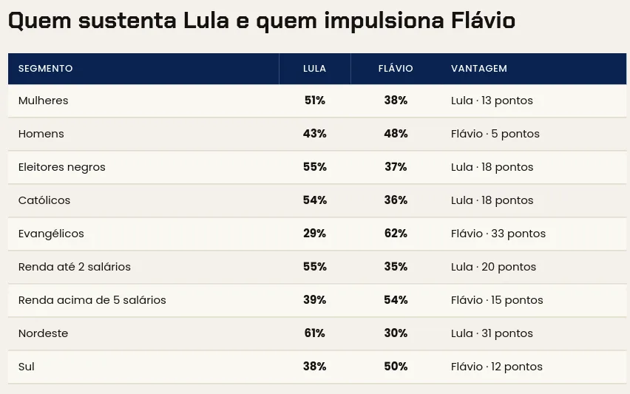This screenshot has height=394, width=630.
Task: Click the 'Flávio · 33 pontos' advantage cell
Action: click(x=498, y=234)
